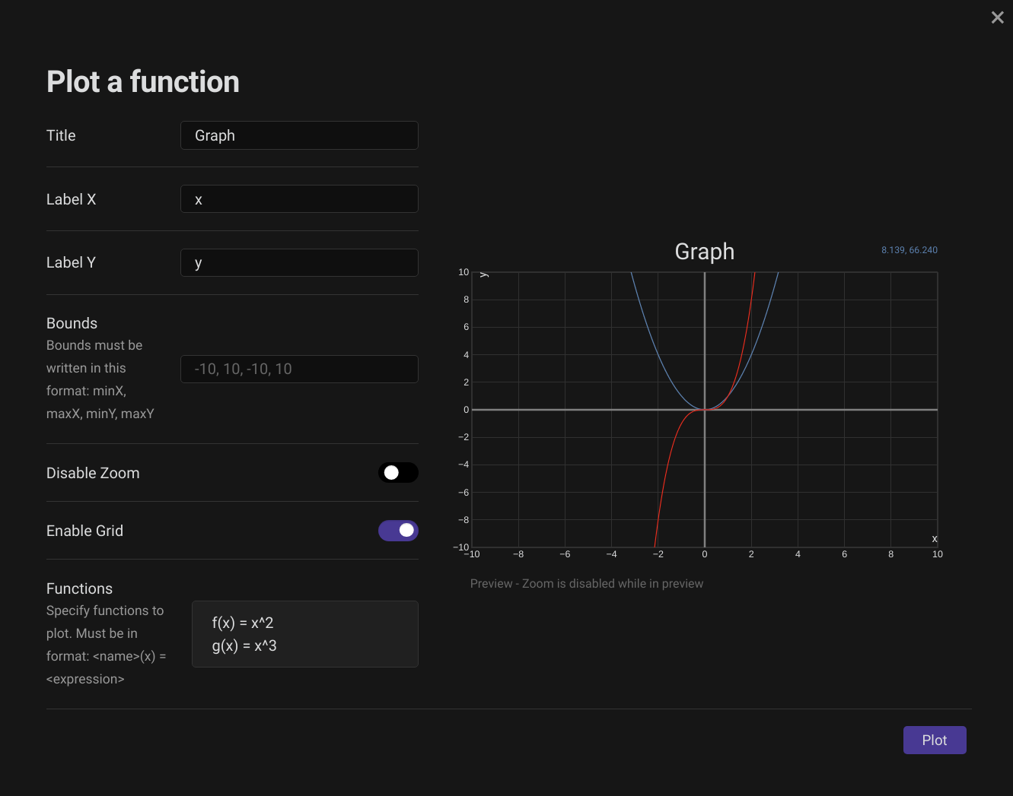Toggle the Disable Zoom switch on
1013x796 pixels.
[x=398, y=472]
